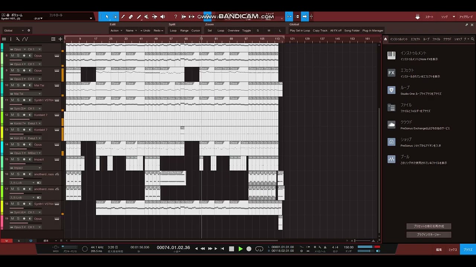Viewport: 476px width, 267px height.
Task: Toggle monitor on track 11 Synth1 VST64
Action: 30,100
